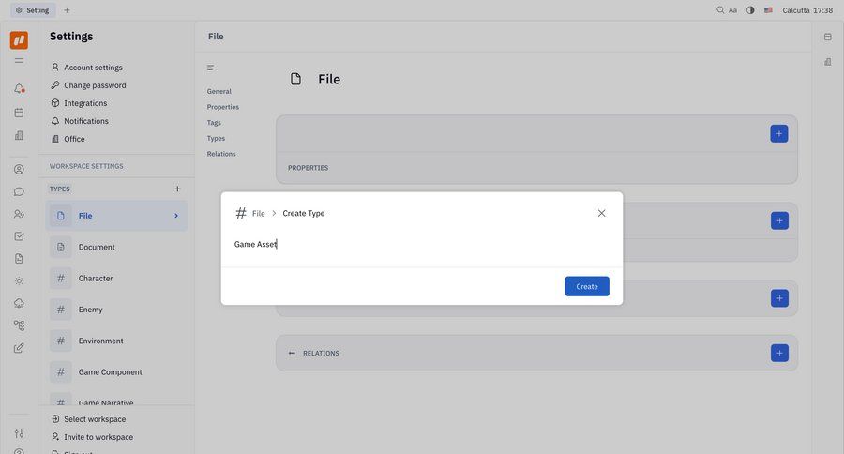Open the Aa font size control
The width and height of the screenshot is (844, 454).
click(733, 10)
